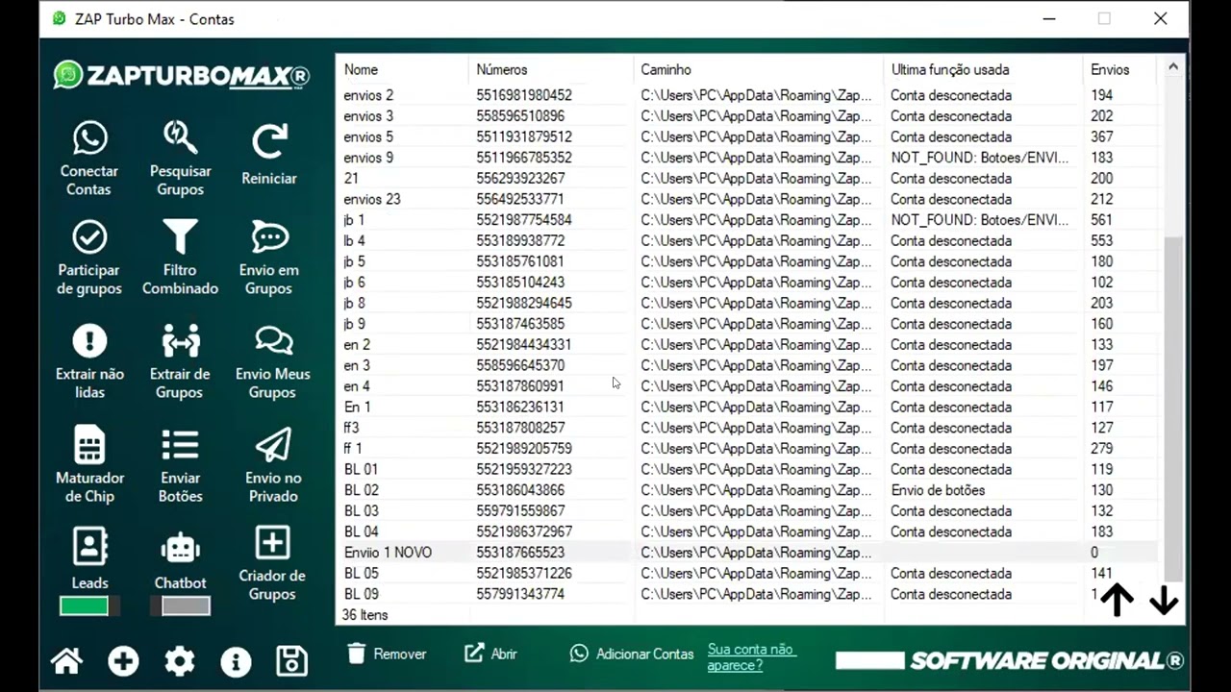The height and width of the screenshot is (692, 1231).
Task: Click the Abrir button
Action: [x=490, y=654]
